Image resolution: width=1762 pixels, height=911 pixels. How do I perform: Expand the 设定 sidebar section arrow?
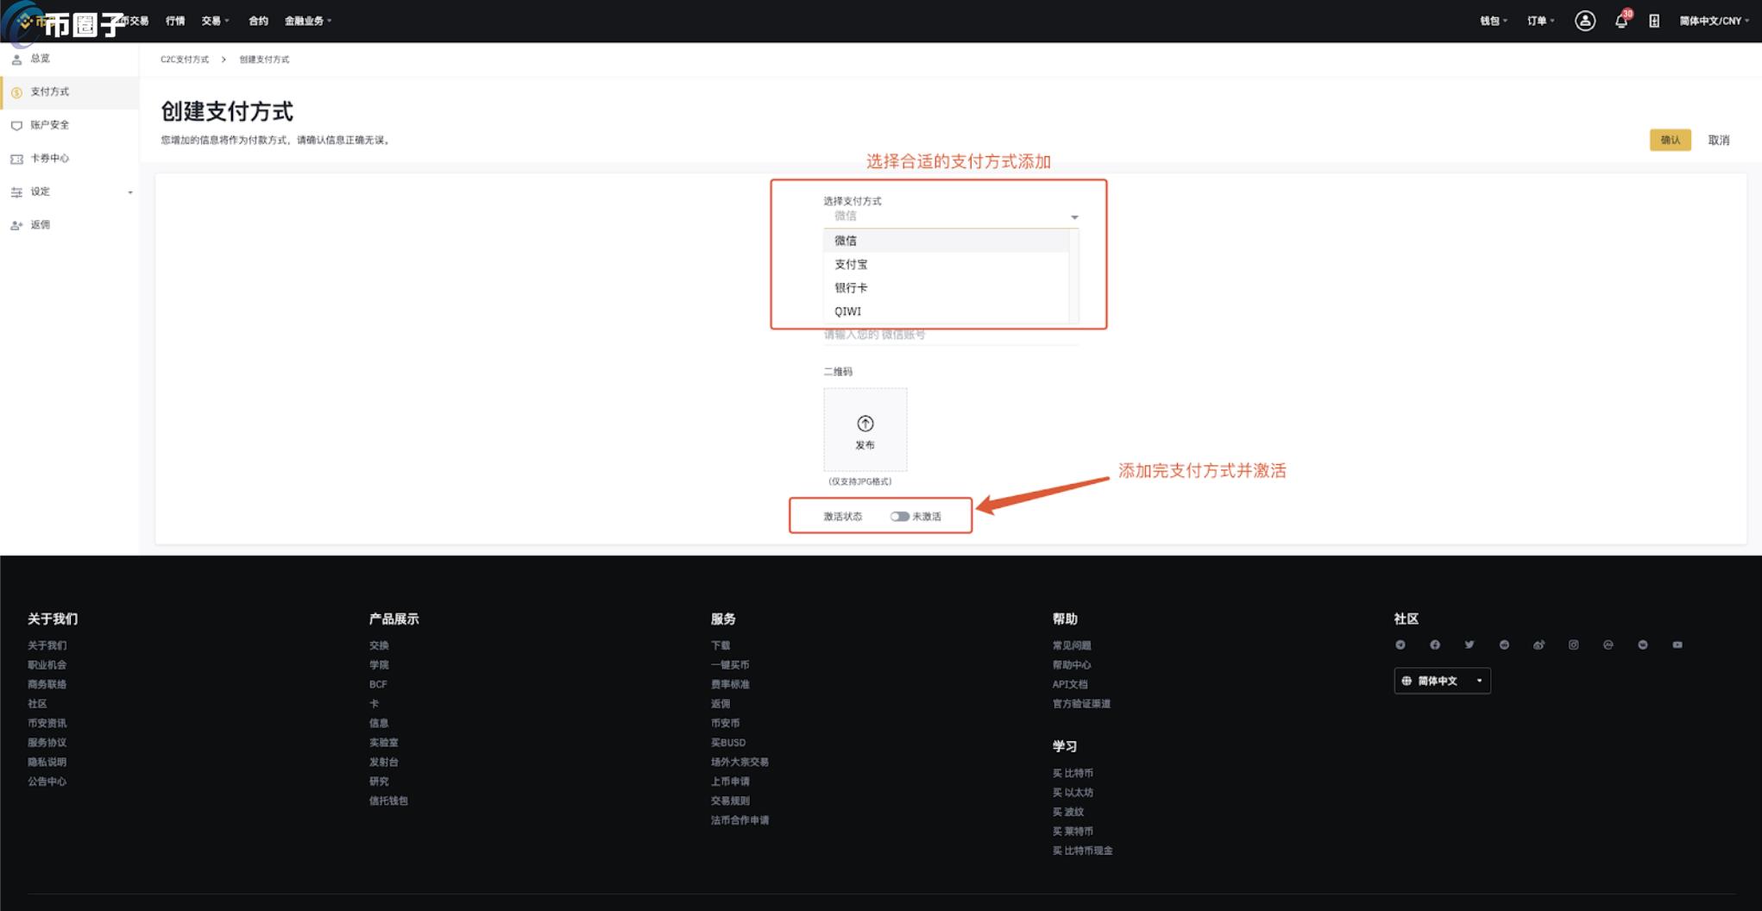tap(130, 192)
